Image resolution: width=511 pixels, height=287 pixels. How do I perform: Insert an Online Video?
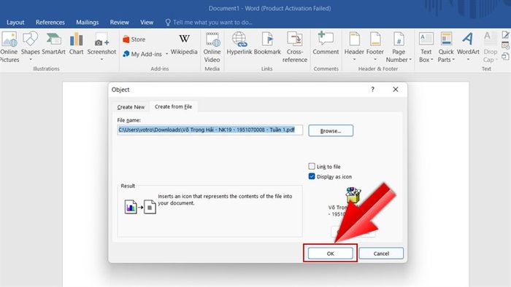[212, 47]
